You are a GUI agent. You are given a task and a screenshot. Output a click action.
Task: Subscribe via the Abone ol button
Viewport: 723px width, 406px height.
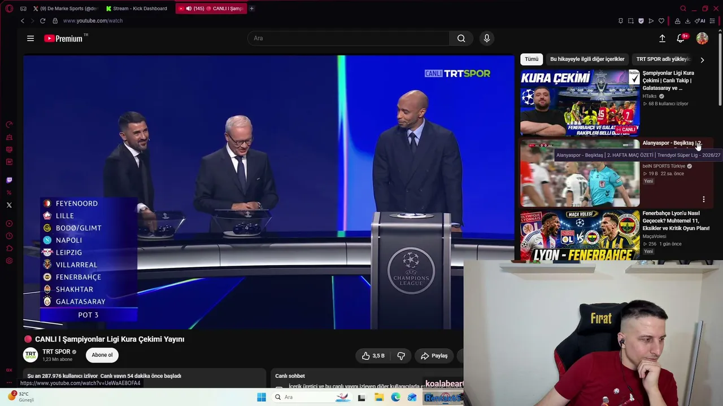[102, 355]
